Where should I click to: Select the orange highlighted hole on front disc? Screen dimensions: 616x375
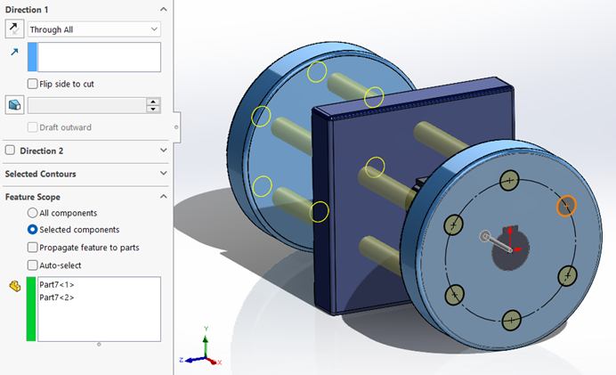[566, 207]
